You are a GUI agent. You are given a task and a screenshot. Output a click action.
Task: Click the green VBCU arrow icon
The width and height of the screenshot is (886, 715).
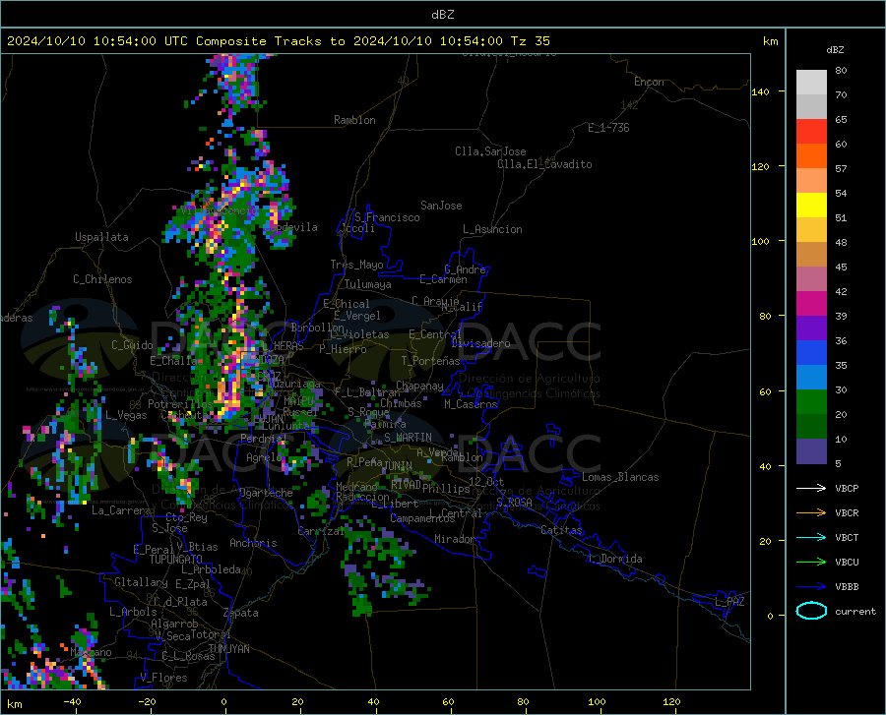tap(811, 562)
